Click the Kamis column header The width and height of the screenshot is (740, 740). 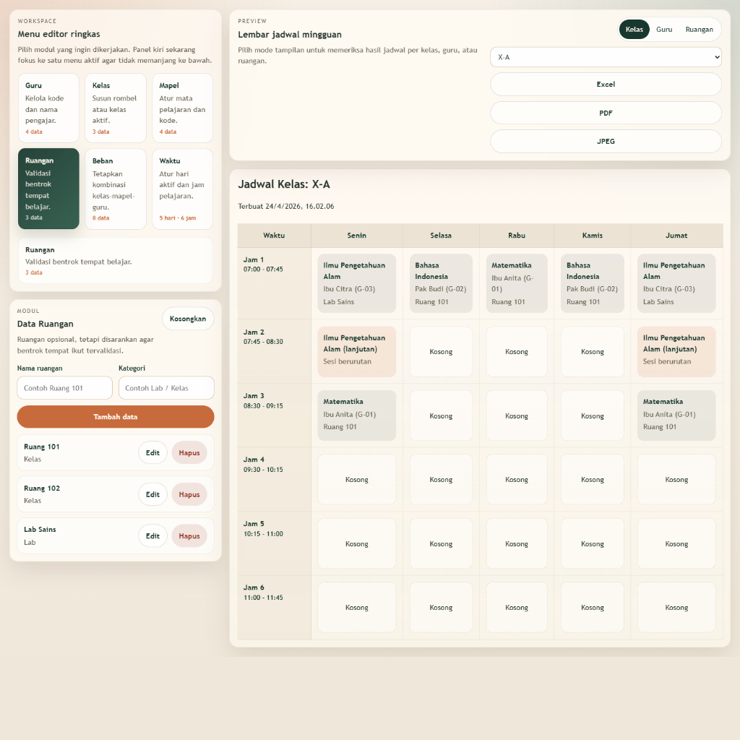tap(593, 236)
